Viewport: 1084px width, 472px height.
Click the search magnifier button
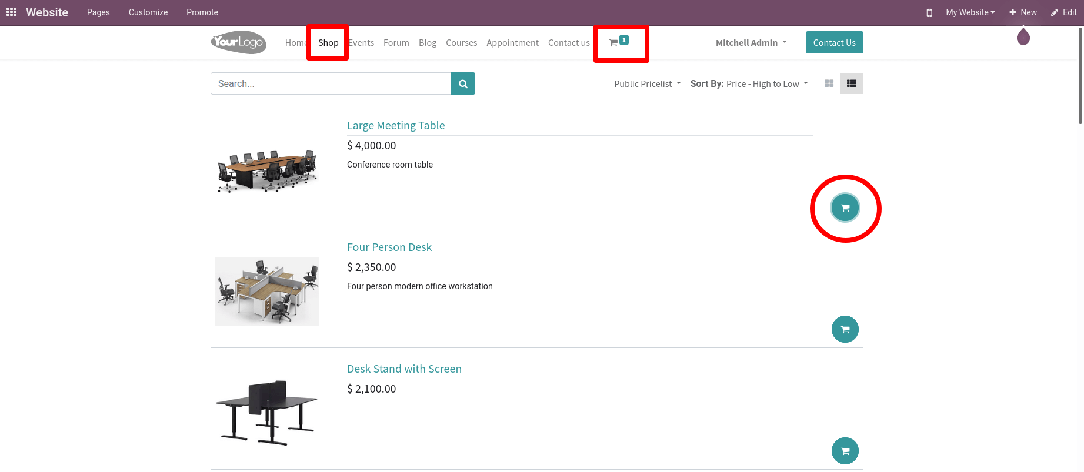(463, 83)
